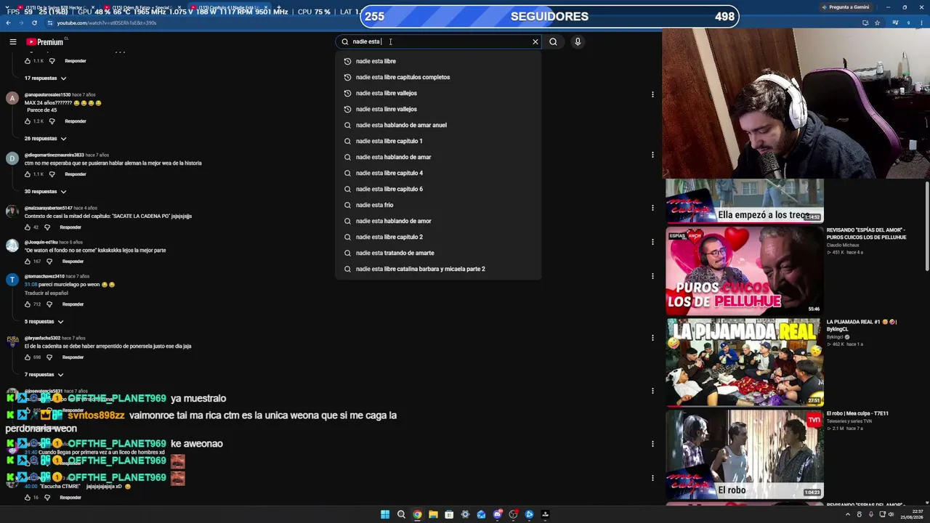Select suggestion 'nadie esta frio'
Viewport: 930px width, 523px height.
438,205
